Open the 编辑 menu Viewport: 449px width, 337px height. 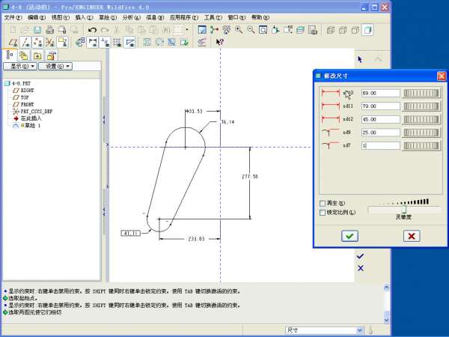click(x=37, y=17)
